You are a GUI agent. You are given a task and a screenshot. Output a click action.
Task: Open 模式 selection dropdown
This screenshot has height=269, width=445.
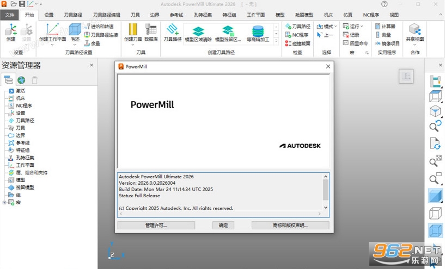(x=327, y=26)
